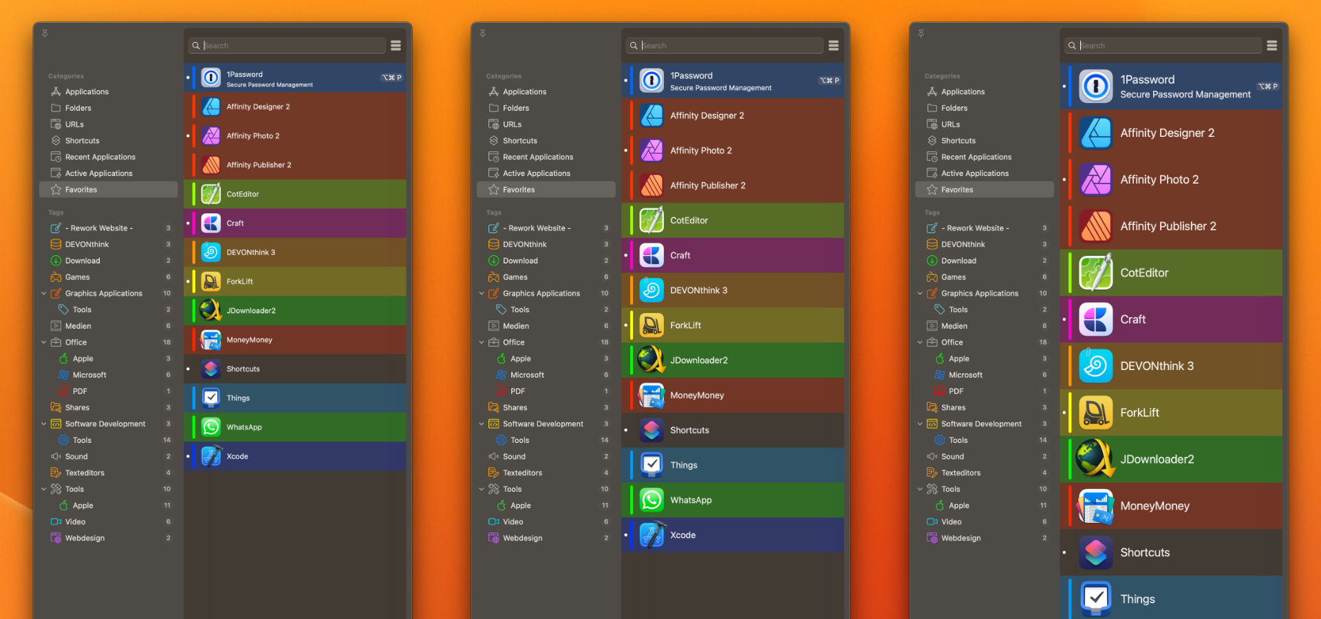Click search field in left window
Image resolution: width=1321 pixels, height=619 pixels.
(287, 45)
